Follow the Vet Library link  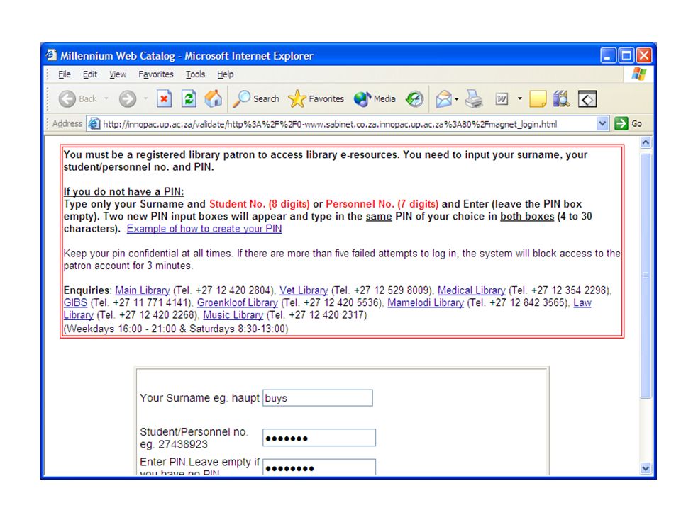[304, 290]
